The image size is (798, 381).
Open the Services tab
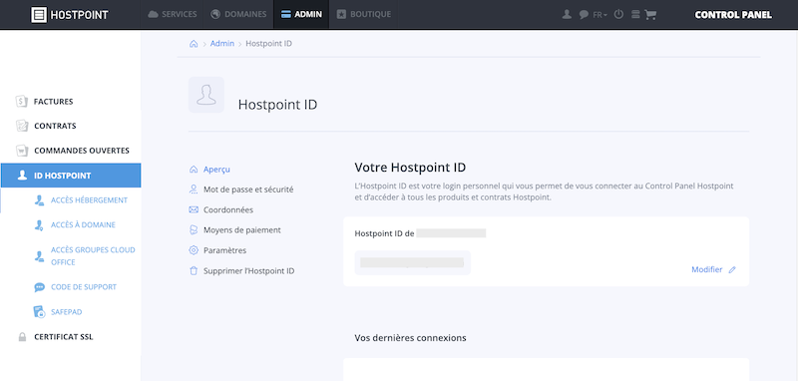(172, 14)
